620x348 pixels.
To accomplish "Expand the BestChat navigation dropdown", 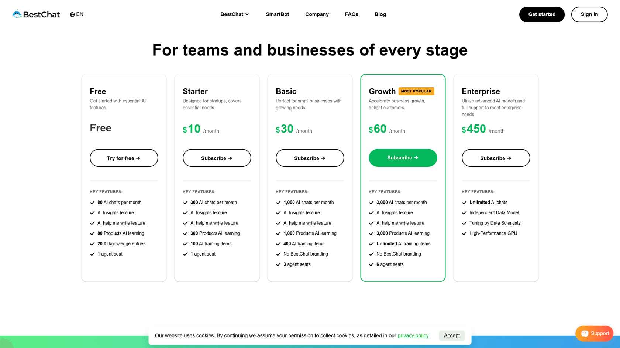I will [235, 14].
